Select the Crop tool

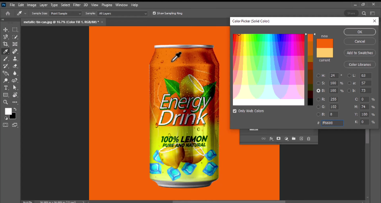6,44
